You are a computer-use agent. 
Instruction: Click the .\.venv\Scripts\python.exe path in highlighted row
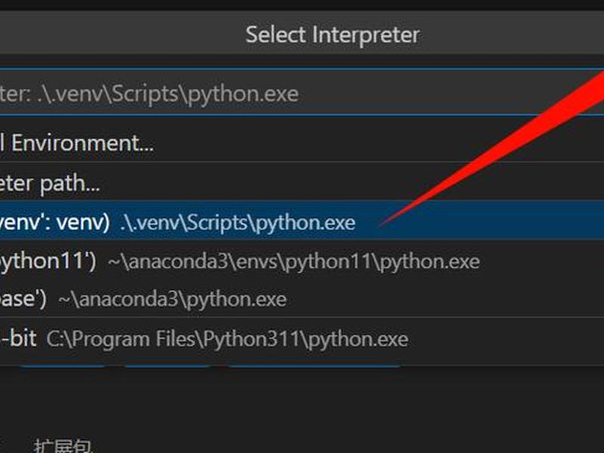pos(238,223)
